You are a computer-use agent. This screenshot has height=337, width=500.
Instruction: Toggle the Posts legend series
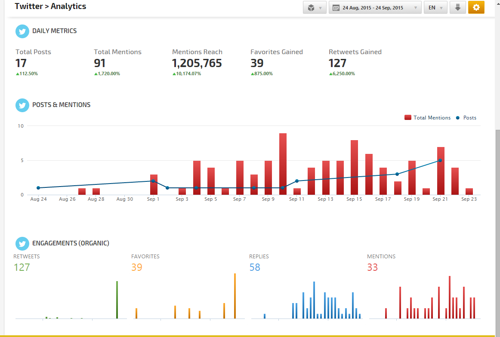(466, 118)
